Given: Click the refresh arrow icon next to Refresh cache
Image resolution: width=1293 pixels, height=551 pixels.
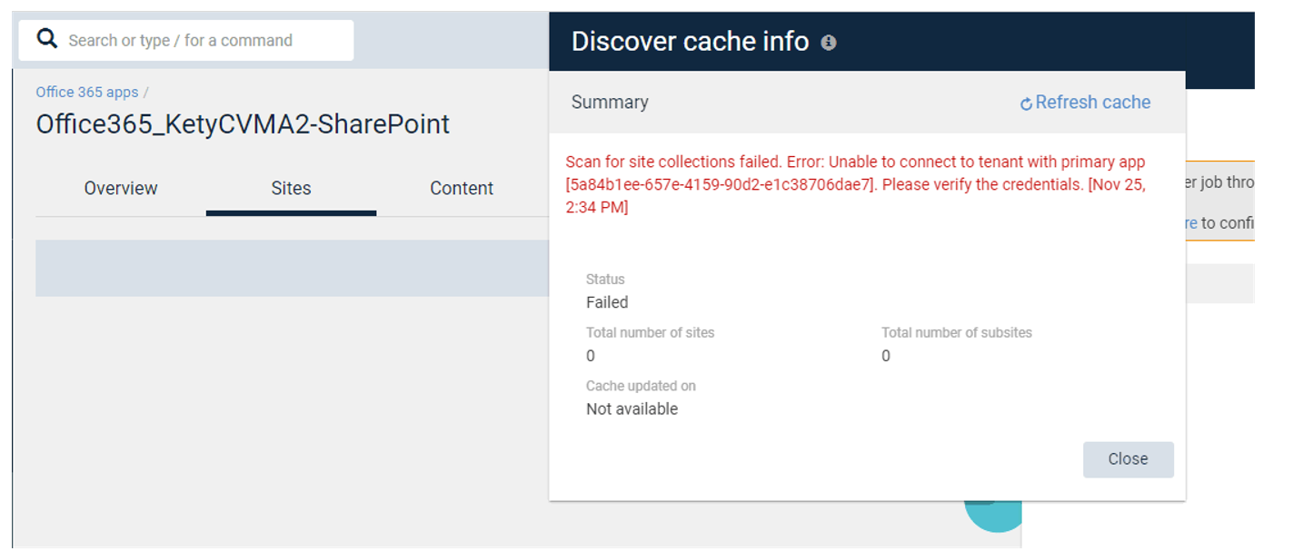Looking at the screenshot, I should pyautogui.click(x=1027, y=104).
